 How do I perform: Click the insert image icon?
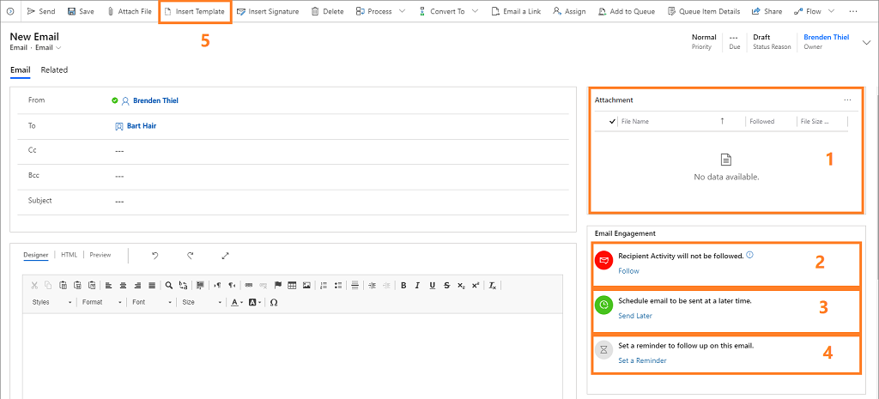(x=306, y=285)
